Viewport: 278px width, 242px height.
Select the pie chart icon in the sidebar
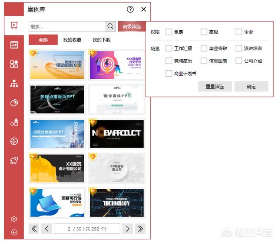(14, 103)
